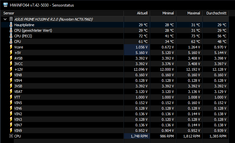Select the VTT sensor label
235x143 pixels.
pyautogui.click(x=17, y=97)
